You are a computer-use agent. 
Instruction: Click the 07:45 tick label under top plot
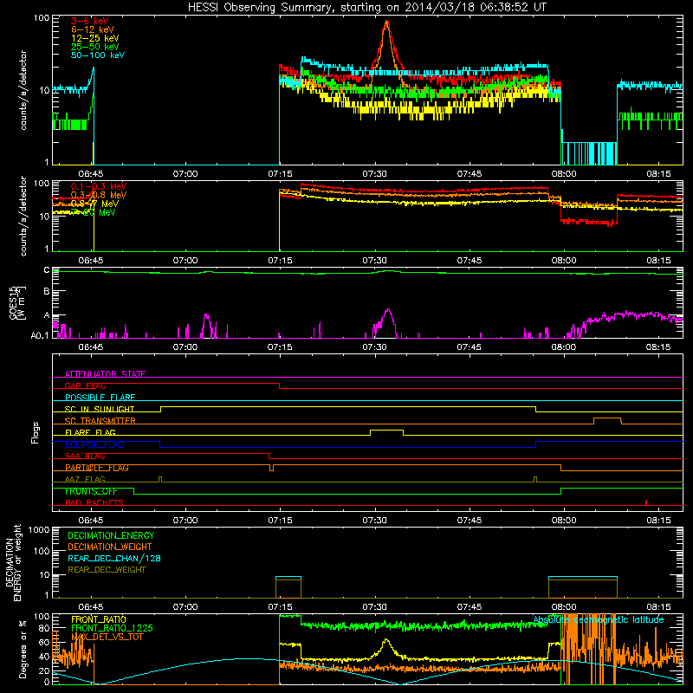pyautogui.click(x=470, y=174)
